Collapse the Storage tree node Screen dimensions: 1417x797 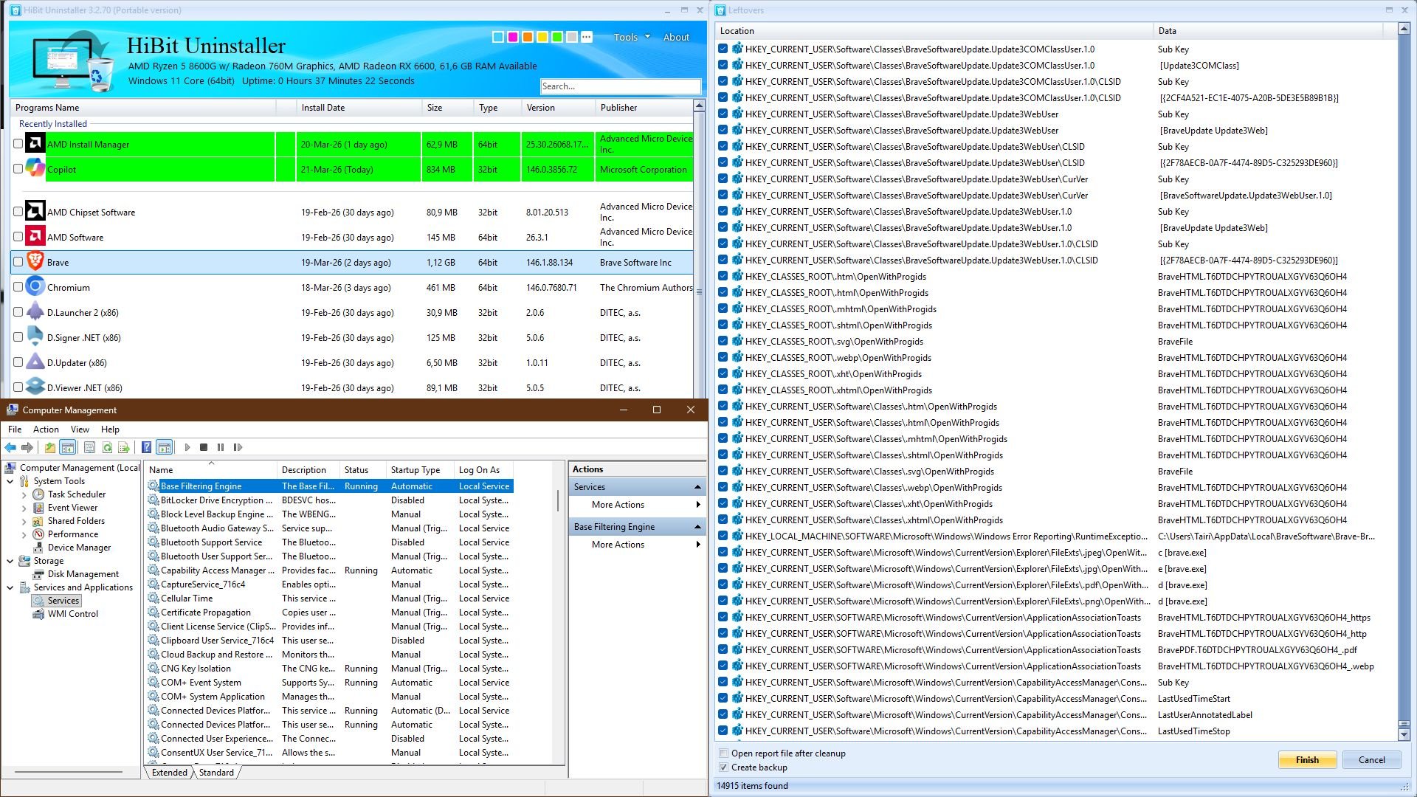click(x=10, y=561)
